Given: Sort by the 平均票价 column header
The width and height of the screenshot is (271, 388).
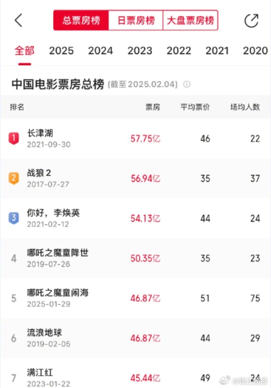Looking at the screenshot, I should tap(196, 107).
